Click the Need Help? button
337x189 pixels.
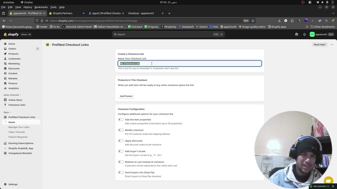pyautogui.click(x=319, y=45)
